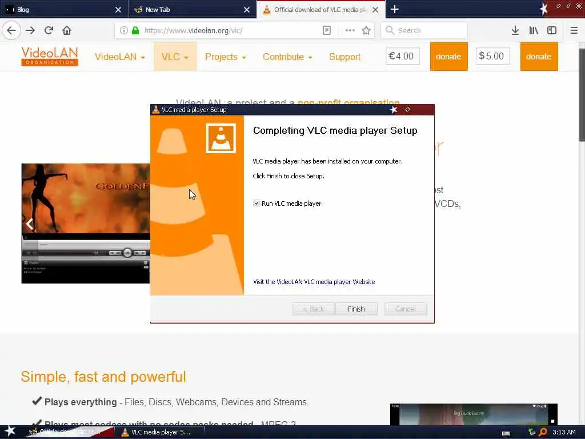
Task: Click the browser Search box
Action: coord(424,31)
